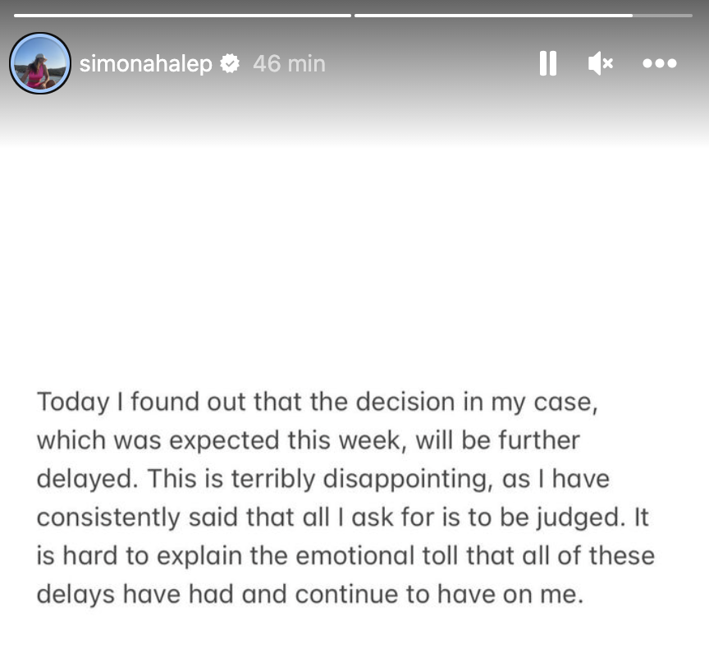
Task: Click the line "which was expected this week"
Action: 308,440
